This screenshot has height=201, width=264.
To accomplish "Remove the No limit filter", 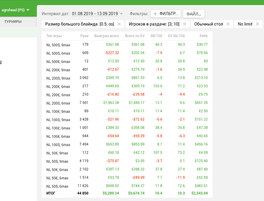I will pos(258,24).
